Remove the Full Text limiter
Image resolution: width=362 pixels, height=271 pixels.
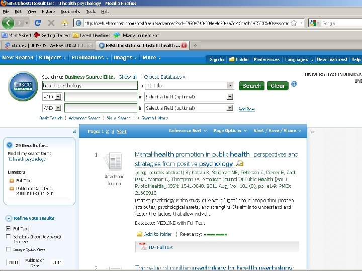pos(12,181)
